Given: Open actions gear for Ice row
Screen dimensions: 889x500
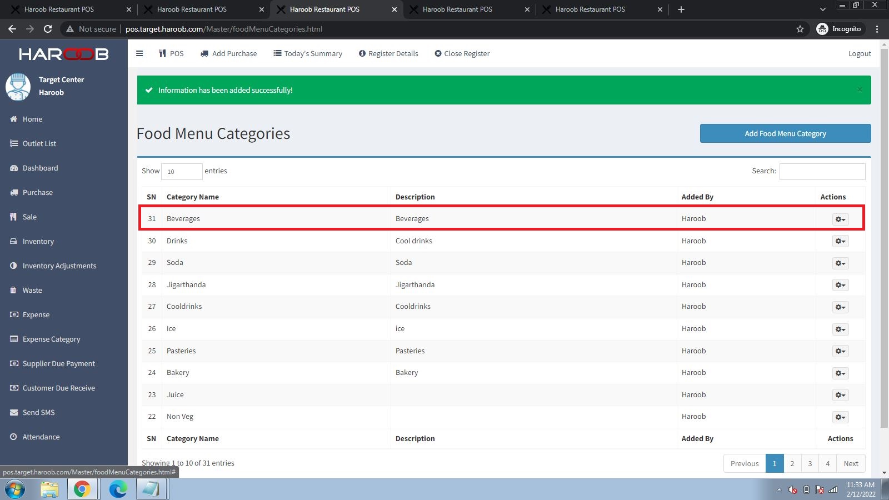Looking at the screenshot, I should (x=840, y=329).
